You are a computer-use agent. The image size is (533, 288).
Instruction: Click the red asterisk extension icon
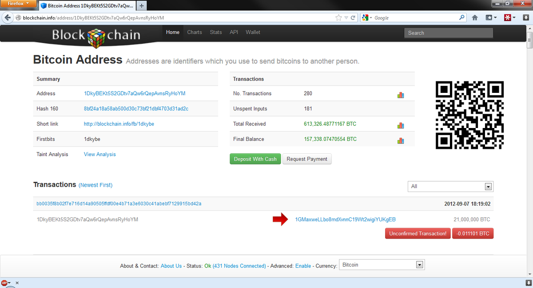(x=507, y=18)
